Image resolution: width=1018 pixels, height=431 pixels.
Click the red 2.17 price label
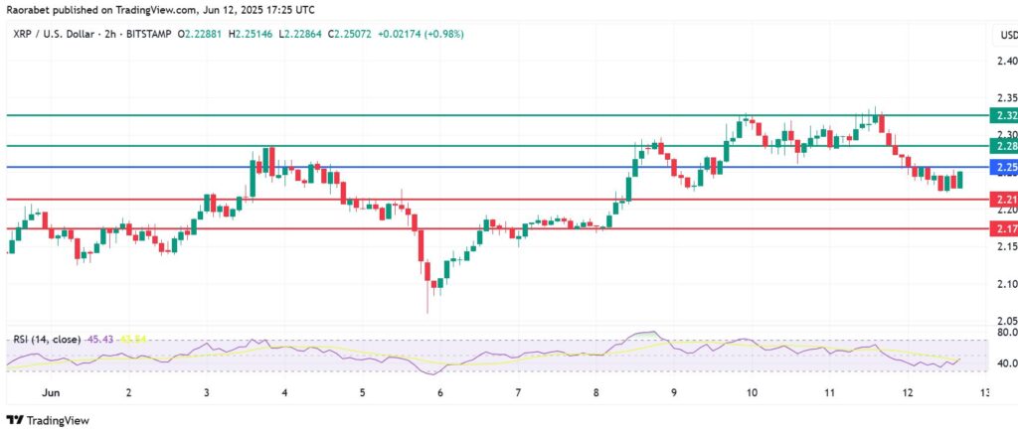[x=1002, y=228]
